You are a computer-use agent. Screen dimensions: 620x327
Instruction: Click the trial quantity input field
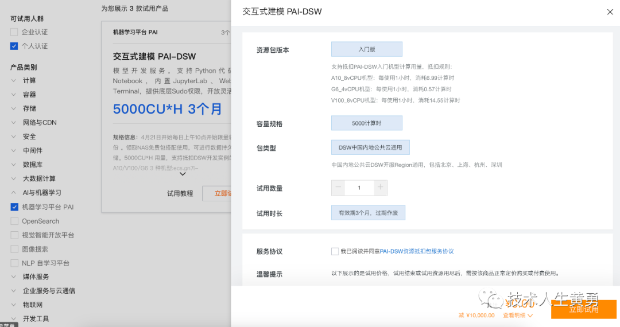coord(359,188)
